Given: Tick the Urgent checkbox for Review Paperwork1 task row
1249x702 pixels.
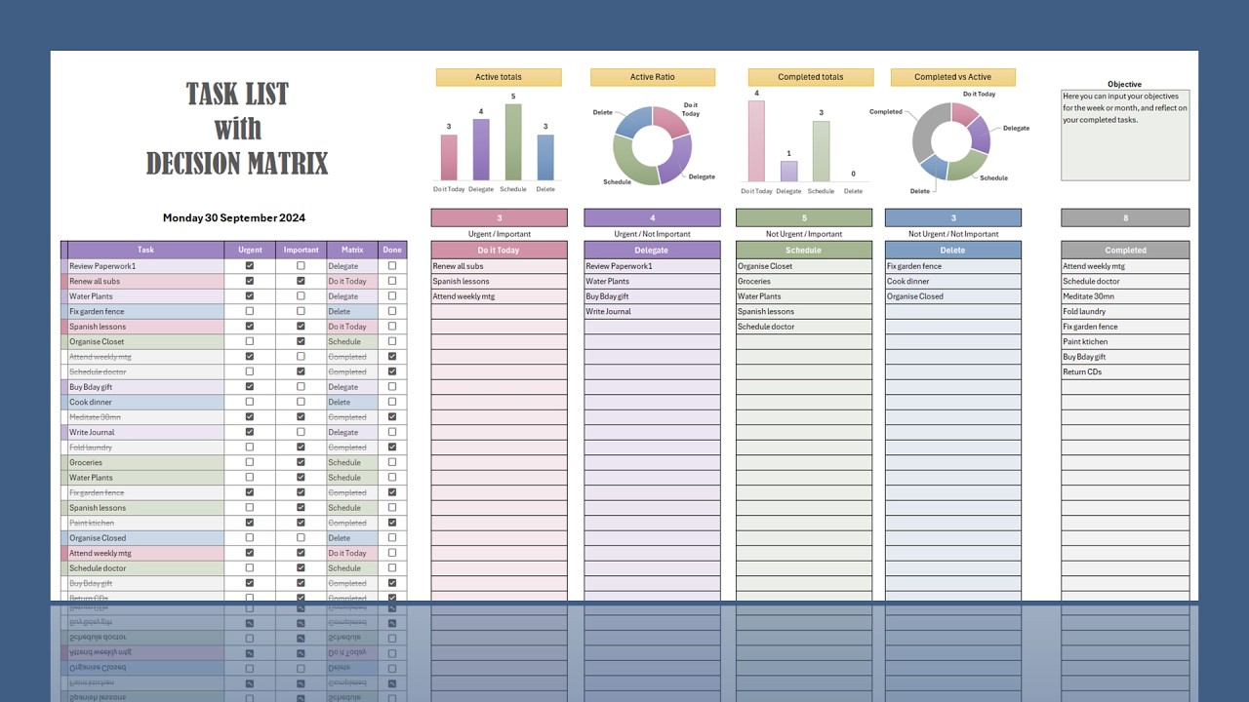Looking at the screenshot, I should tap(250, 265).
